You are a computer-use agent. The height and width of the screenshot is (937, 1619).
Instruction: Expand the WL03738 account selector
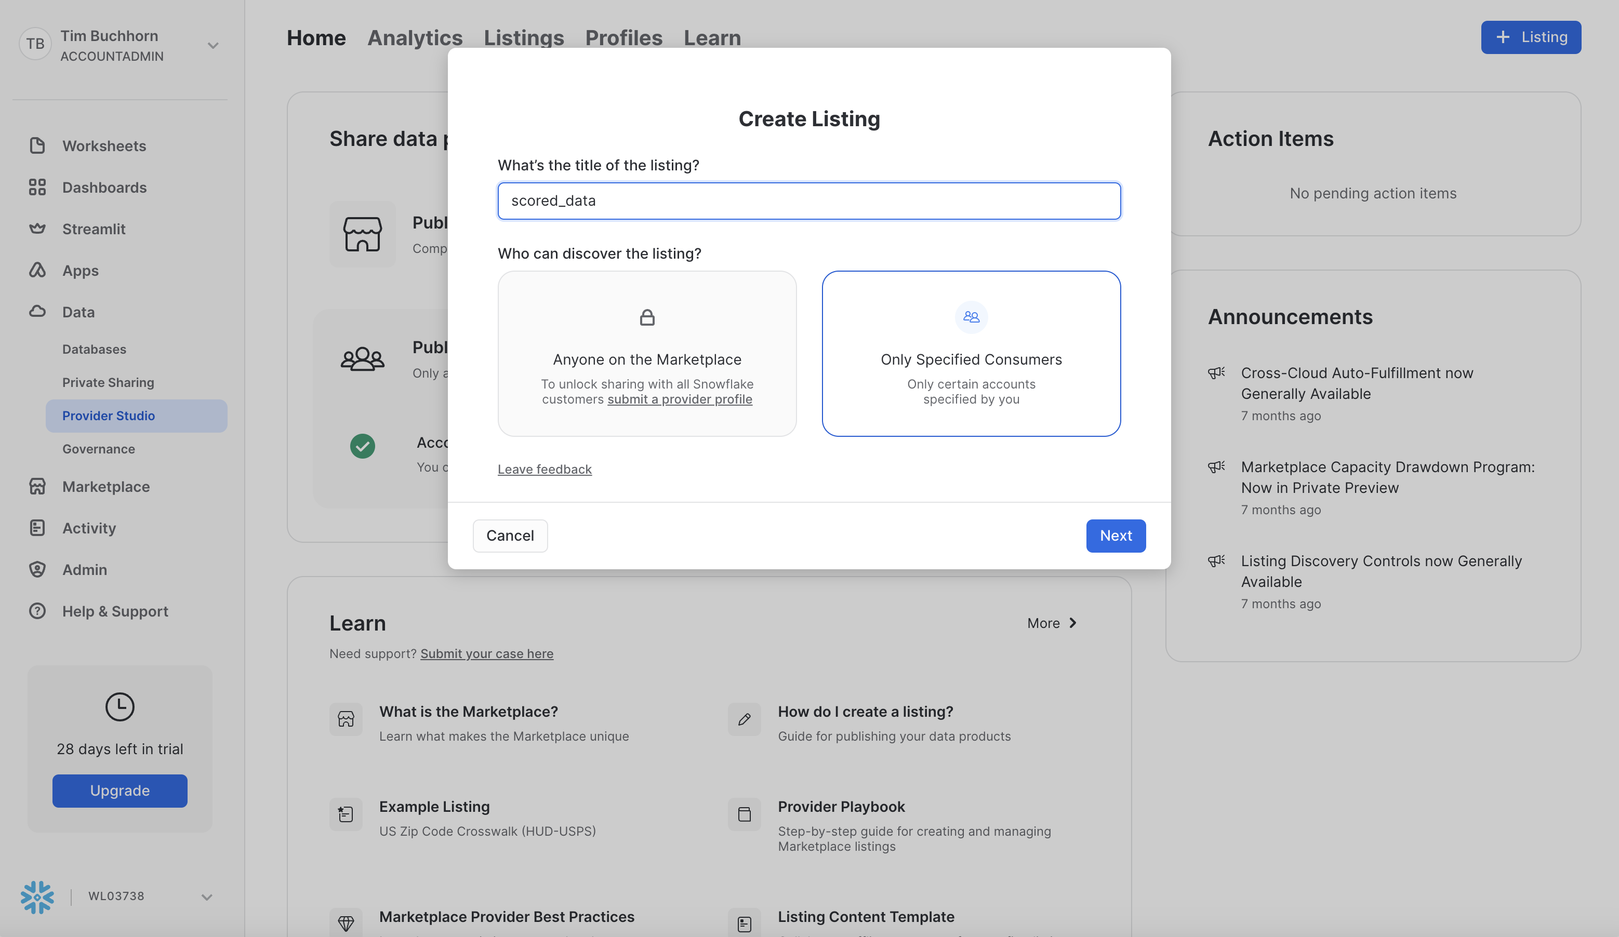206,896
